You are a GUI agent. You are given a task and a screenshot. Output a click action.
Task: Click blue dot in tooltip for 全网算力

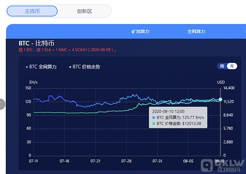(x=153, y=118)
